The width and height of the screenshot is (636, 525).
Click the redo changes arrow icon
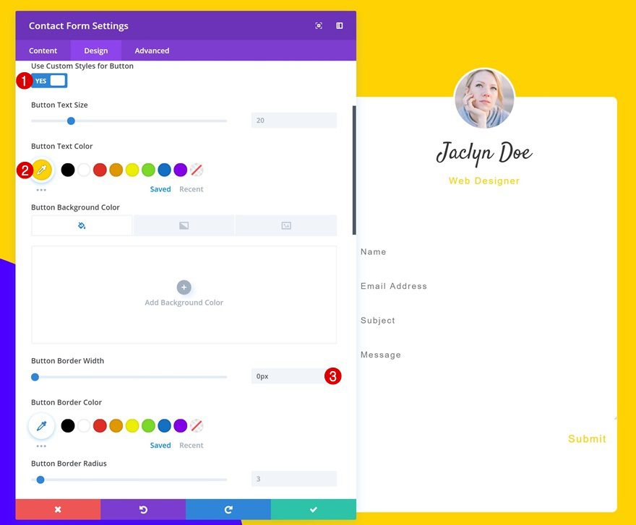click(228, 509)
